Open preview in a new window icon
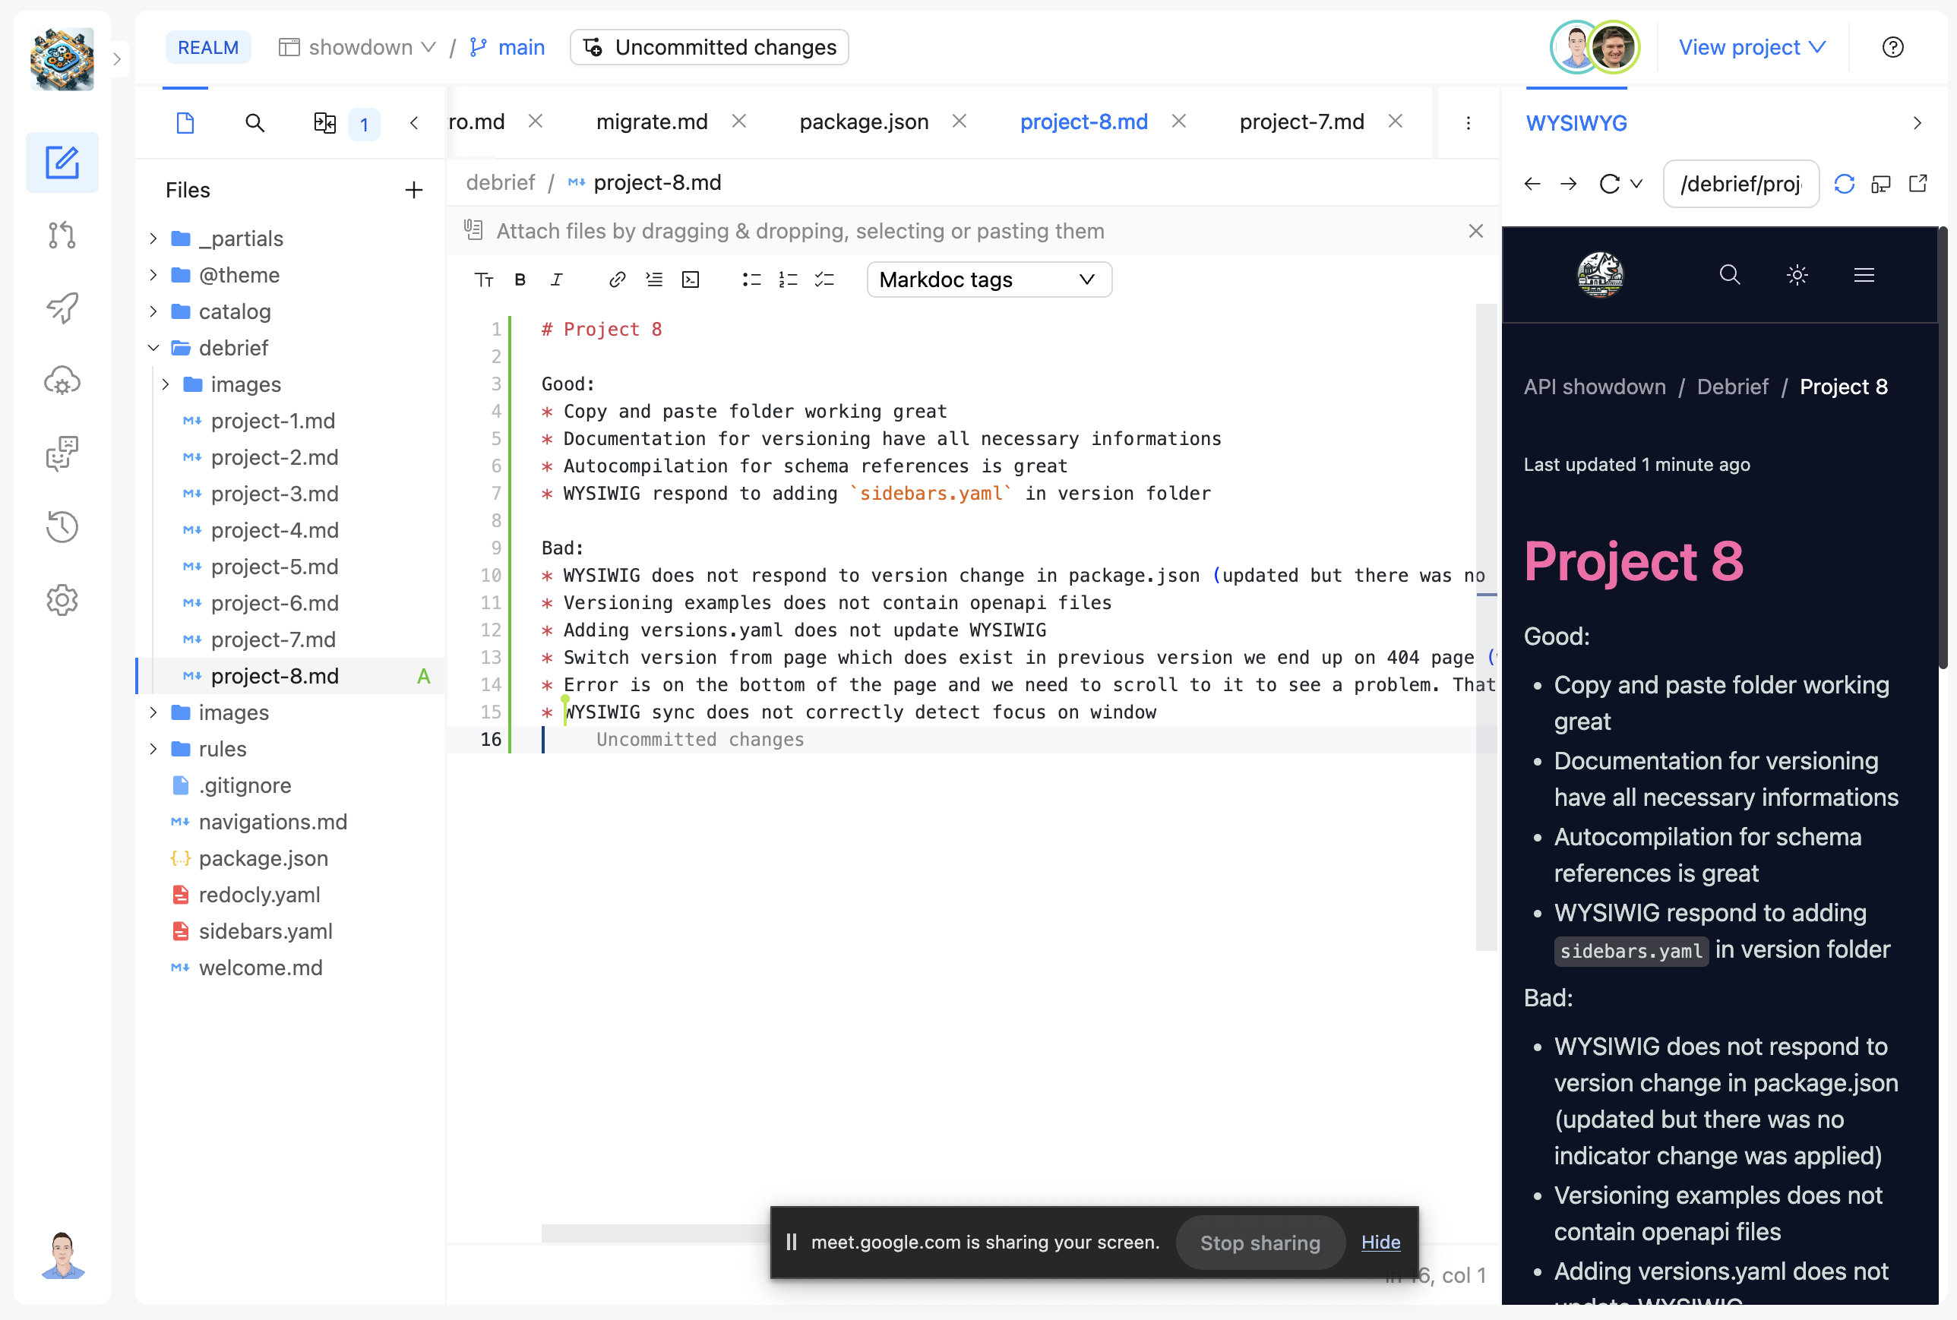Screen dimensions: 1957x1320 pyautogui.click(x=1917, y=184)
